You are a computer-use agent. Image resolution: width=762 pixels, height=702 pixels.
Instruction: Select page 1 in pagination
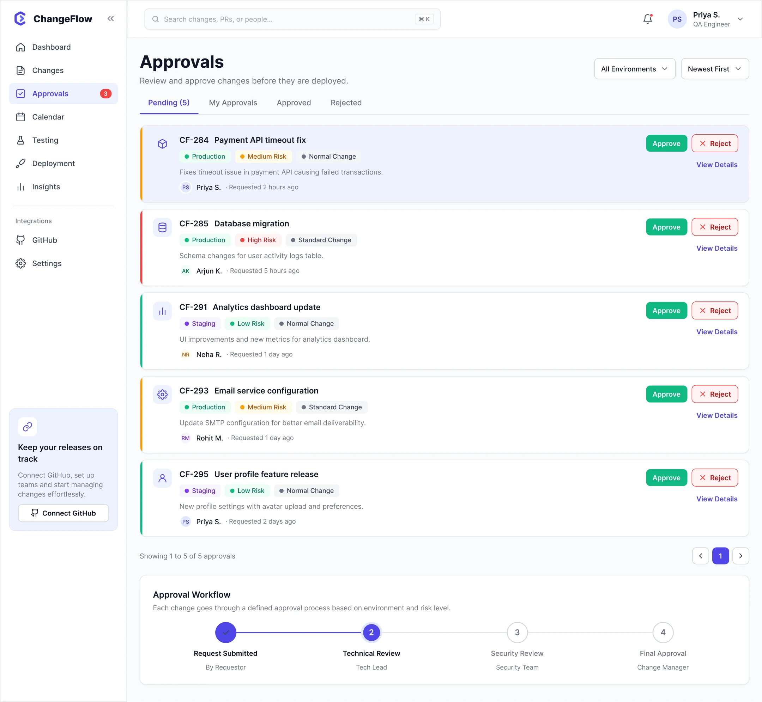click(720, 556)
